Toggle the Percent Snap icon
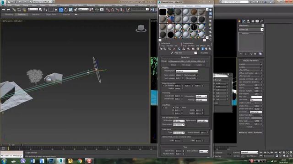 point(117,10)
